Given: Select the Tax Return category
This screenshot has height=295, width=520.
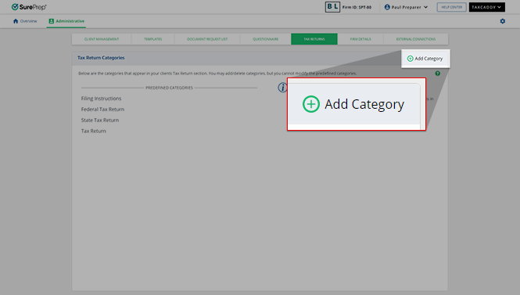Looking at the screenshot, I should point(94,131).
